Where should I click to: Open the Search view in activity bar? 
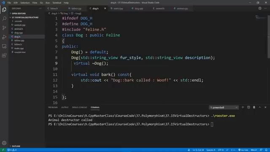point(4,19)
